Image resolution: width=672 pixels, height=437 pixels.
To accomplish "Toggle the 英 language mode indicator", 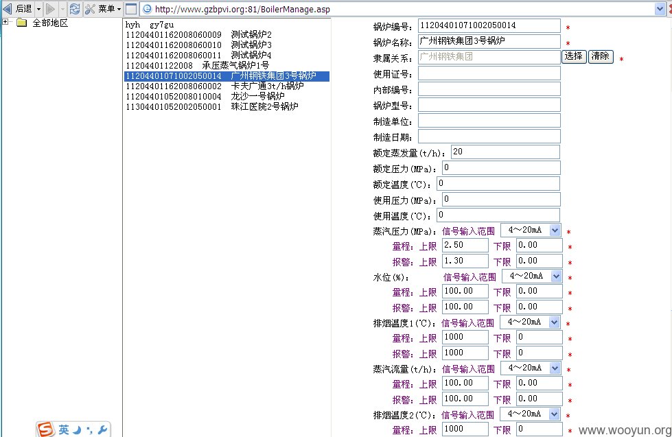I will (x=64, y=429).
